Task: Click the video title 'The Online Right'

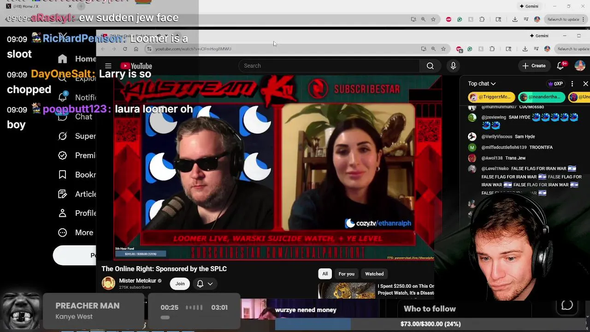Action: (x=164, y=269)
